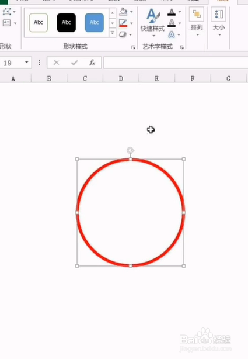Open the Edit Shape dropdown arrow
Screen dimensions: 248x359
(x=15, y=12)
